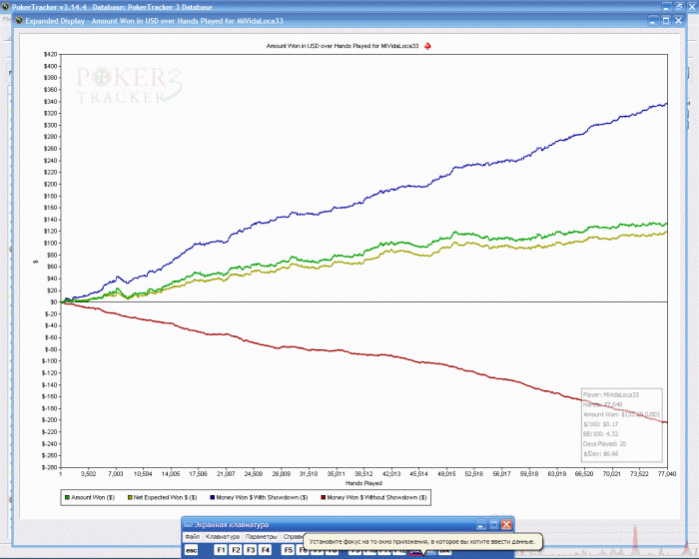Maximize the Expanded Display window
This screenshot has width=699, height=559.
(666, 21)
